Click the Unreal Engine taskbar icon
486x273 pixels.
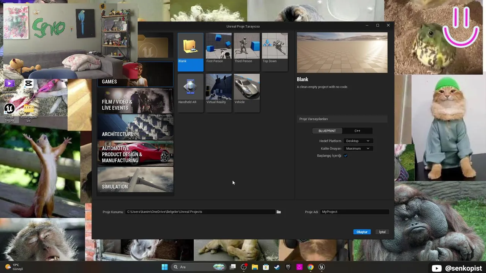coord(322,267)
